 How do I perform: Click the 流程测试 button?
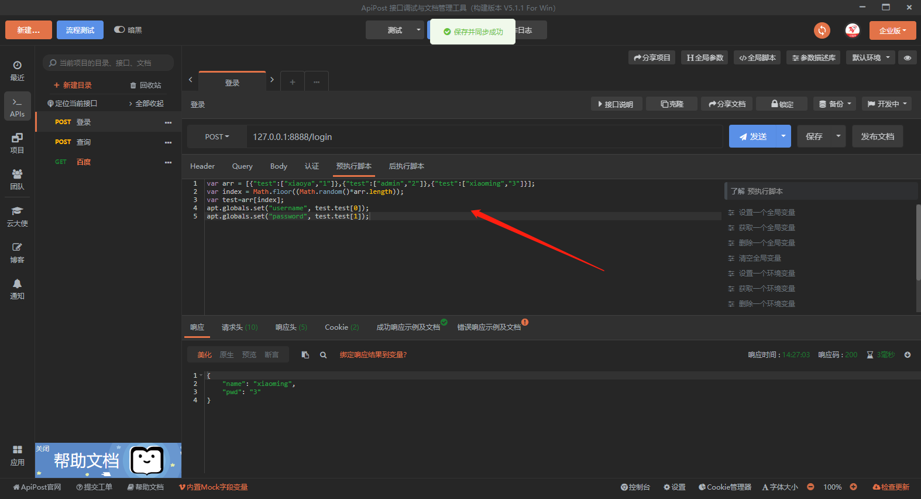click(80, 30)
